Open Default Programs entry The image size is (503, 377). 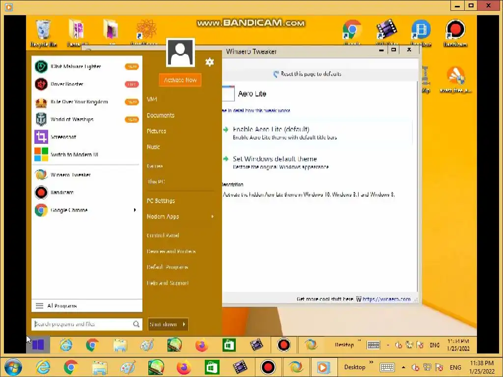[168, 267]
